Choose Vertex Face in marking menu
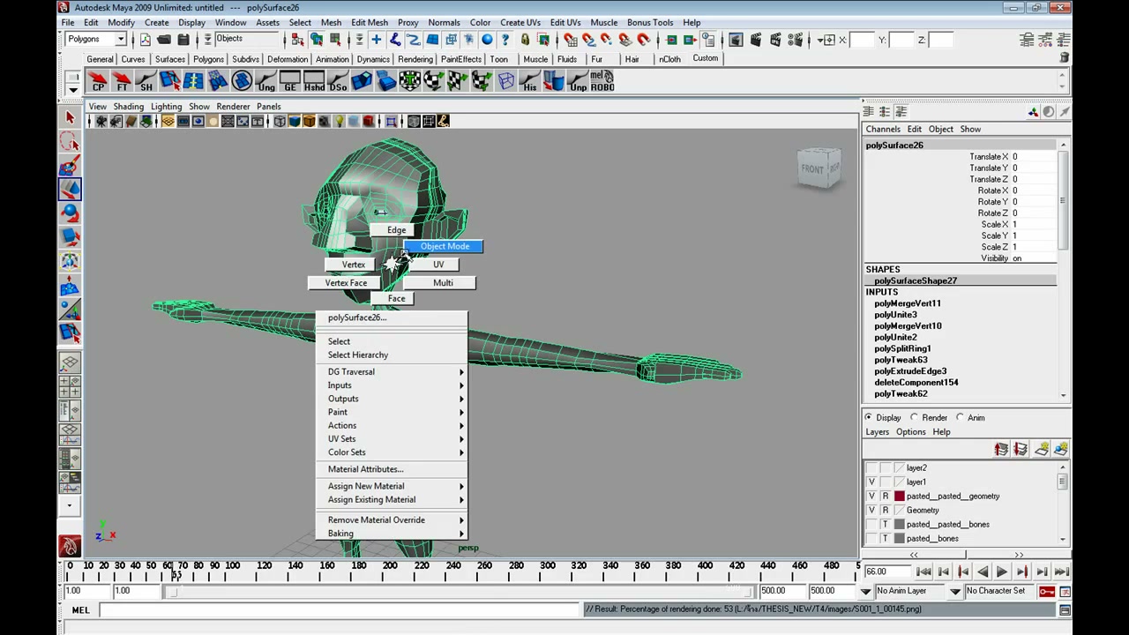1129x635 pixels. pyautogui.click(x=346, y=283)
